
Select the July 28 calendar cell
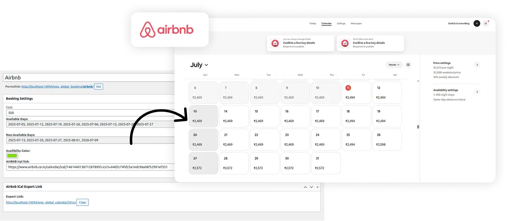tap(234, 163)
